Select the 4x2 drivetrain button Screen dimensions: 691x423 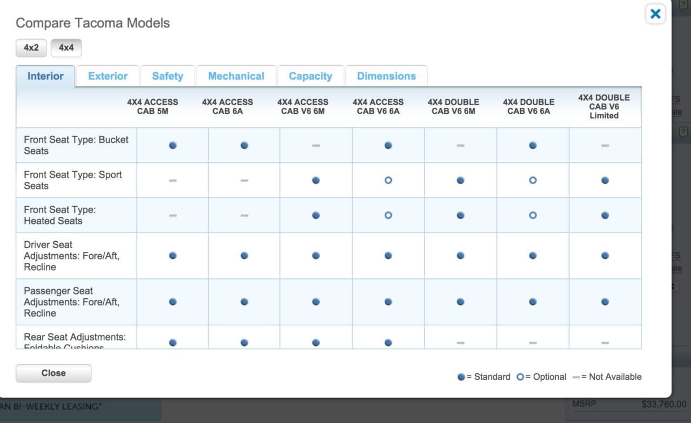click(31, 47)
